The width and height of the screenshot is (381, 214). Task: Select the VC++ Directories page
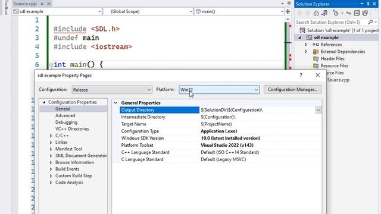tap(72, 129)
